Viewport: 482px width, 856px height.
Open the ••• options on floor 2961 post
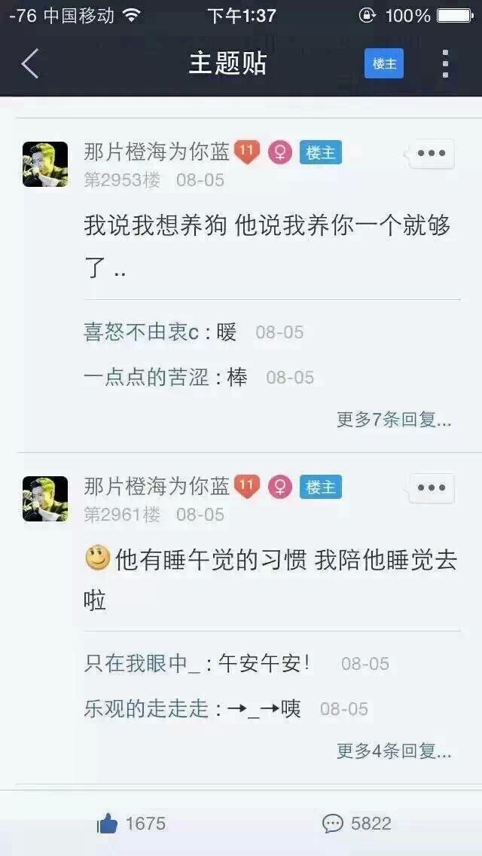tap(432, 488)
